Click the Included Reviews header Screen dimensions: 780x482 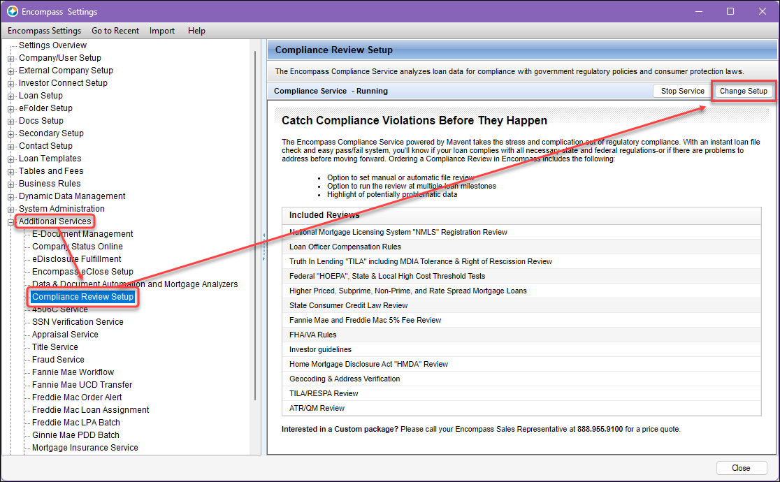(x=521, y=215)
